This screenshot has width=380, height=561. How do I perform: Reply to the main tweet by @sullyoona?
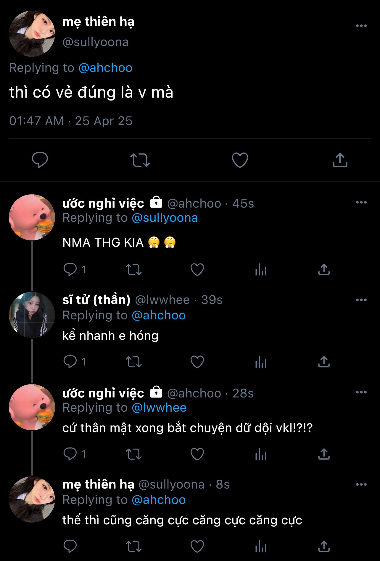point(40,160)
